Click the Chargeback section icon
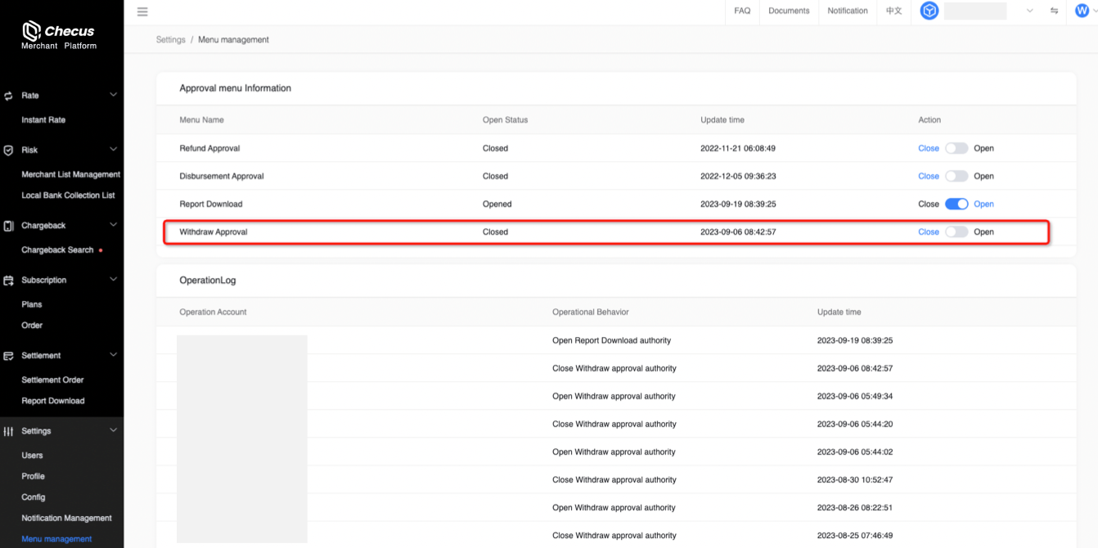 click(9, 226)
